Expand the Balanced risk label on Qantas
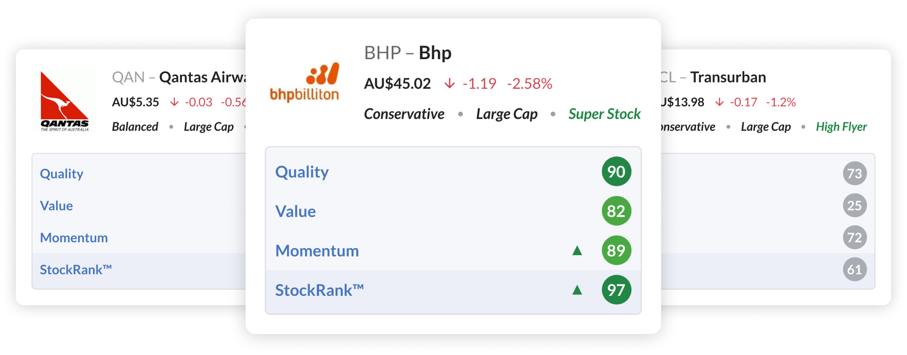 135,126
